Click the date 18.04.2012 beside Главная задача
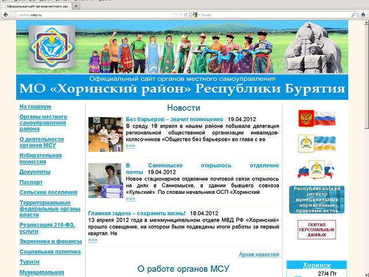 pos(204,214)
